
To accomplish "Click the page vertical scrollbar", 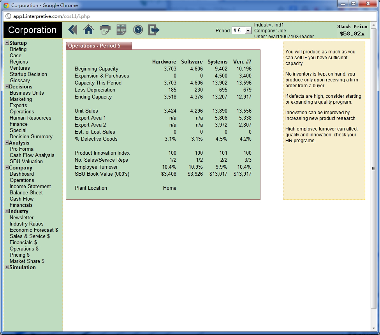I will pos(373,168).
